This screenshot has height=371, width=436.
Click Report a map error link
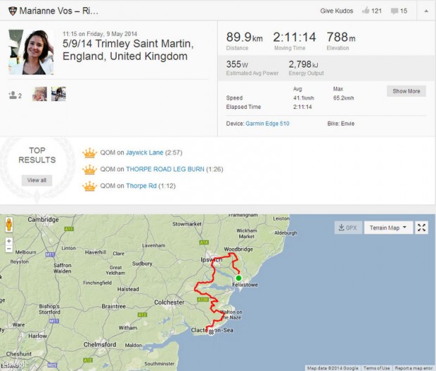pos(413,368)
